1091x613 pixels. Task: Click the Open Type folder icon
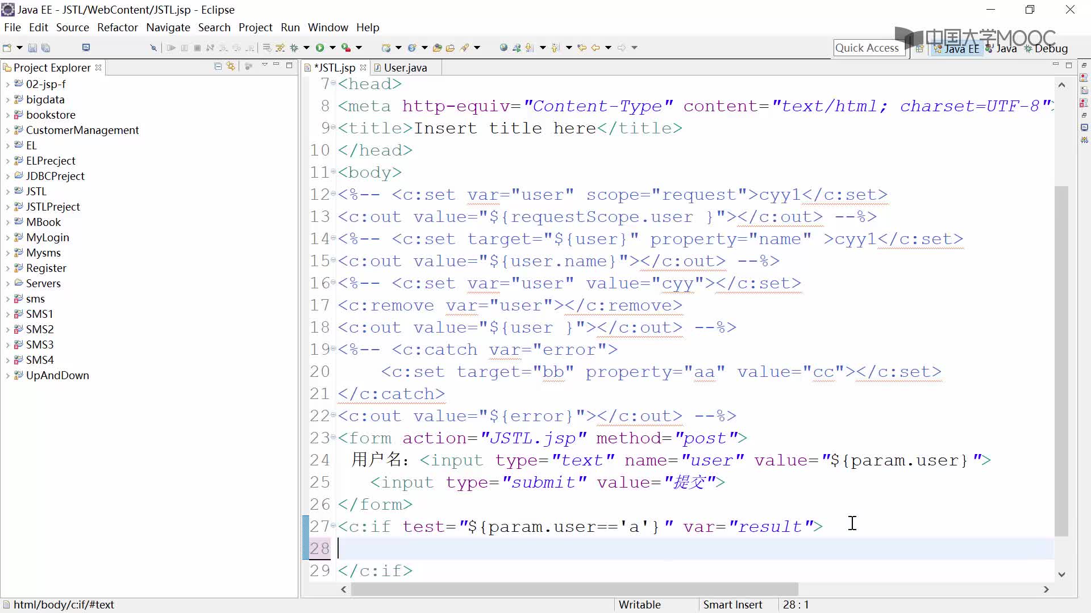[x=437, y=48]
